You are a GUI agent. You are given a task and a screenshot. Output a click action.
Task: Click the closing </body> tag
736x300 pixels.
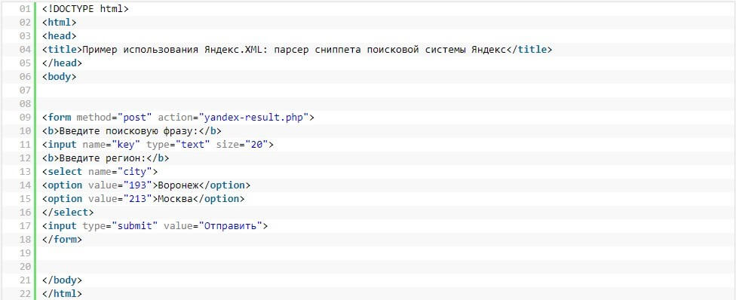pyautogui.click(x=62, y=280)
